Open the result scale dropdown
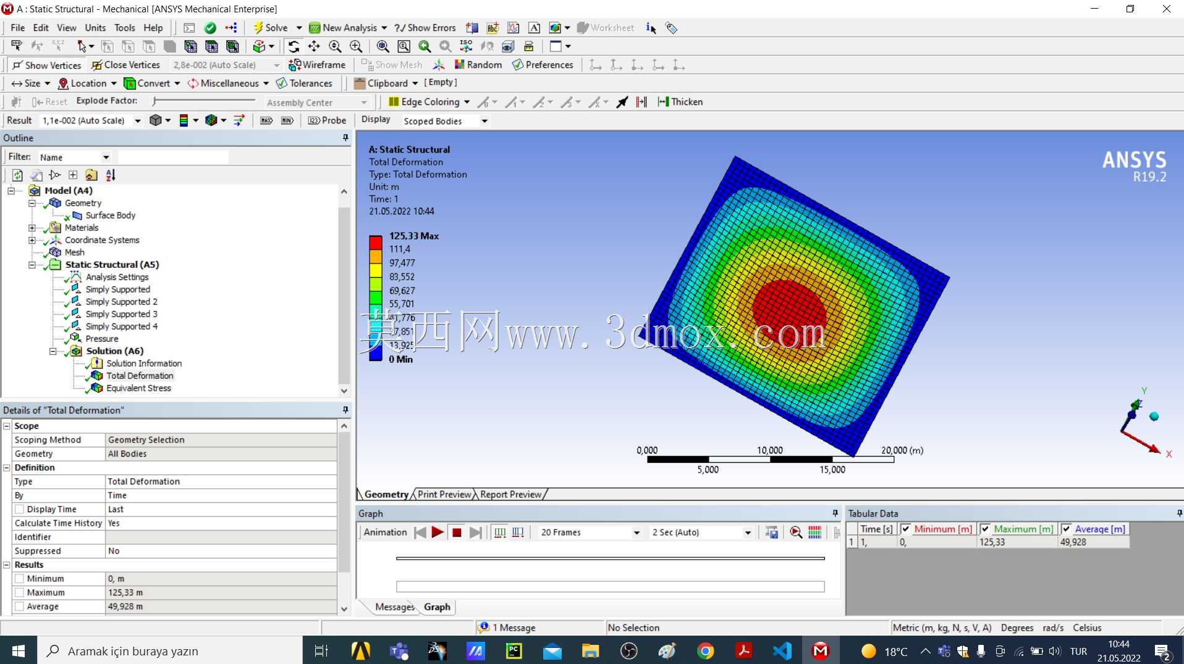Viewport: 1184px width, 664px height. pyautogui.click(x=138, y=121)
